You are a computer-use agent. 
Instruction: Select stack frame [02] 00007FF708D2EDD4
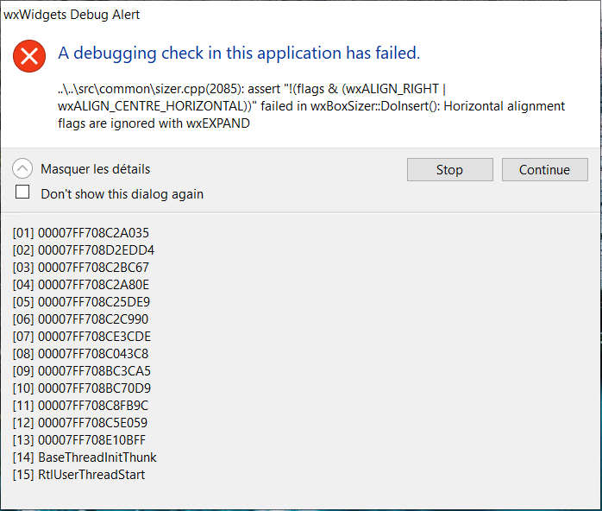click(84, 250)
